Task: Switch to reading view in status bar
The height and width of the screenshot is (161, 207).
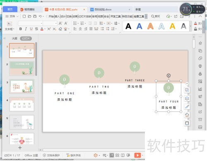Action: [123, 155]
